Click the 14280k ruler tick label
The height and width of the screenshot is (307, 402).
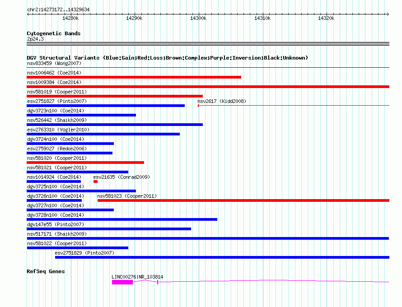[x=70, y=18]
